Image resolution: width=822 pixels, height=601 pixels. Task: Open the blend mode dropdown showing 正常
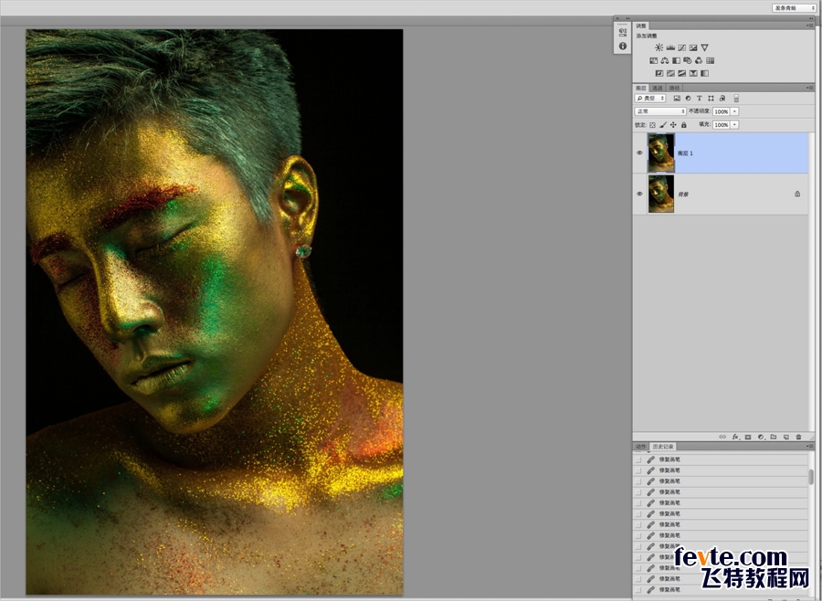pyautogui.click(x=659, y=111)
